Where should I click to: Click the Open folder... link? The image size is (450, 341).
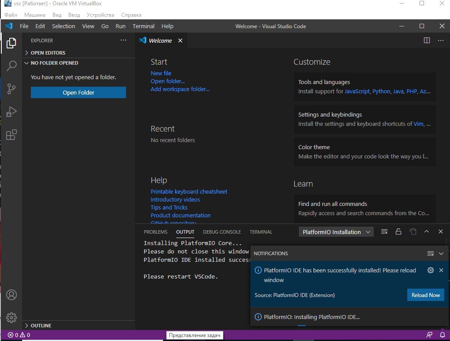pos(167,81)
